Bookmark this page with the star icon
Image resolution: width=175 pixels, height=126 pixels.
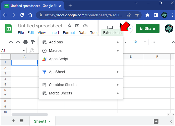137,15
